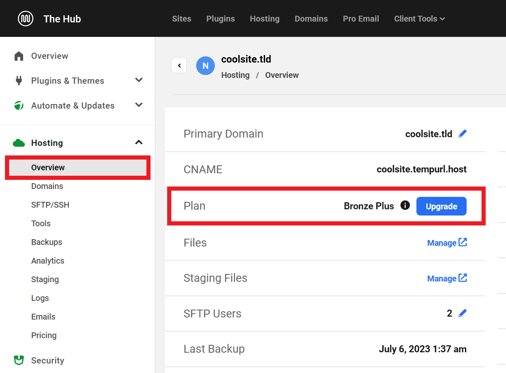Screen dimensions: 506x373
Task: Open Sites in the top navigation
Action: [x=182, y=19]
